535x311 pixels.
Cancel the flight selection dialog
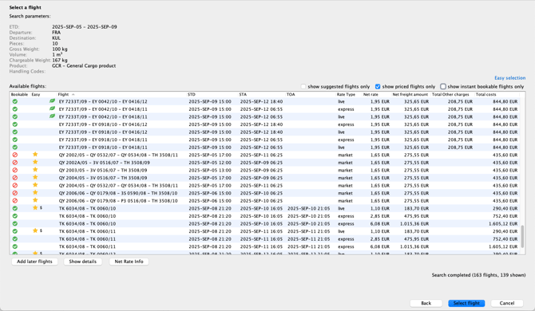pos(507,303)
